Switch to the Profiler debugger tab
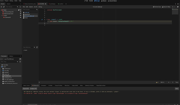Image resolution: width=180 pixels, height=105 pixels. (x=50, y=85)
